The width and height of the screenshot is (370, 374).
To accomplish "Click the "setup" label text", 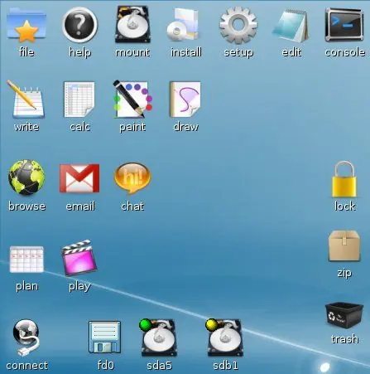I will [238, 52].
